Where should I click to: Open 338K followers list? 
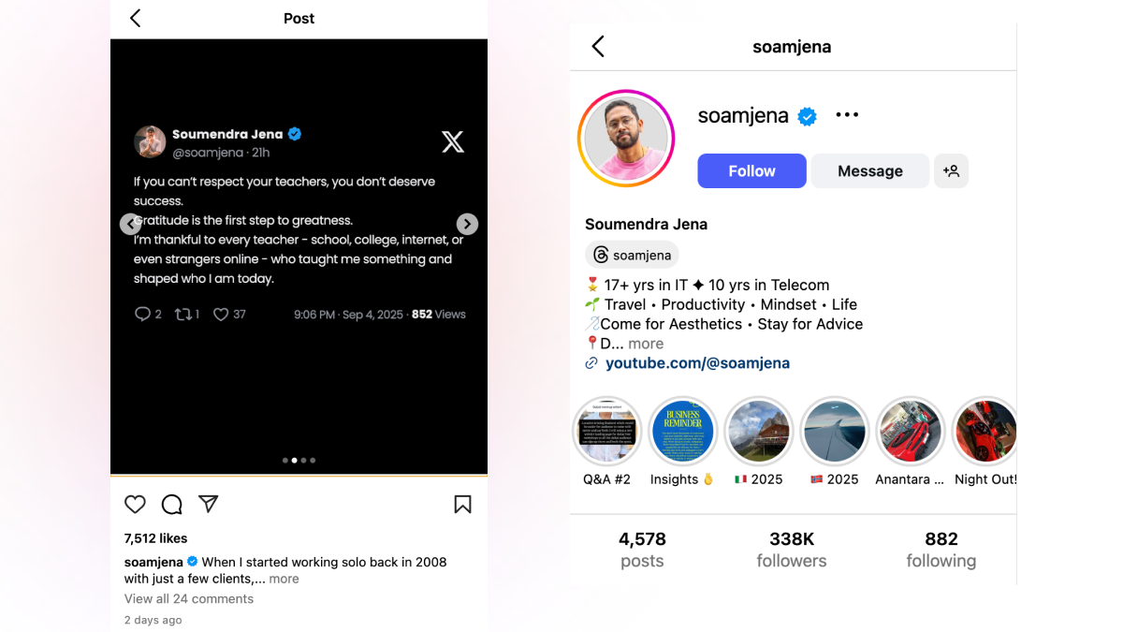(x=792, y=550)
